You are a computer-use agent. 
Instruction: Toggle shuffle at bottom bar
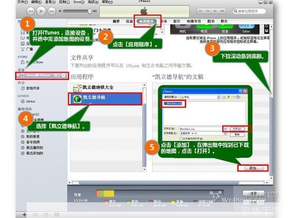(x=35, y=215)
